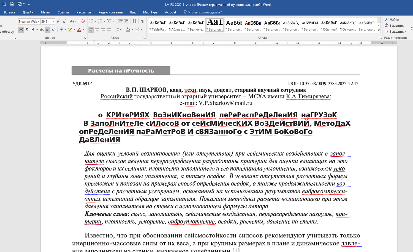Open the font size 29,5 dropdown
The height and width of the screenshot is (252, 413).
tap(53, 21)
